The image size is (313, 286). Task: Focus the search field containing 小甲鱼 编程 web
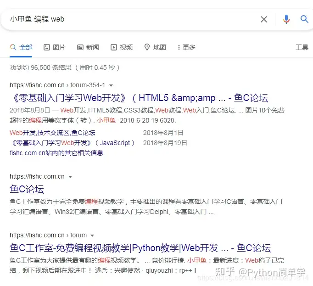[x=132, y=19]
